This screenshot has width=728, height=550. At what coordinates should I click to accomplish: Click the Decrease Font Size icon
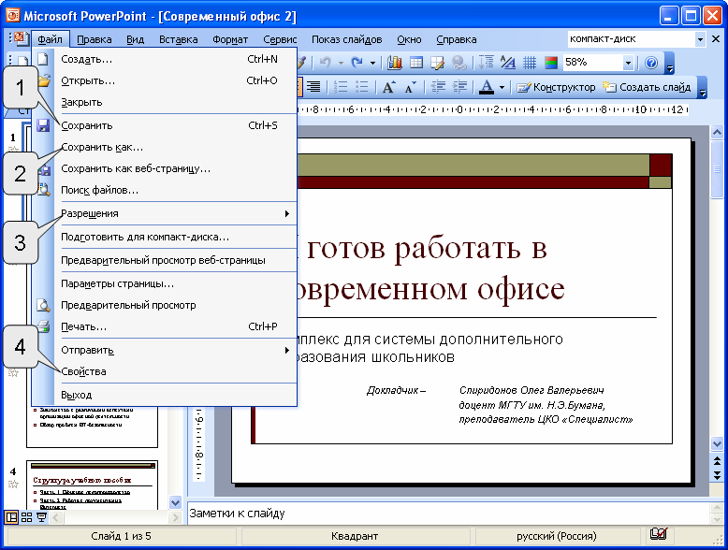(410, 87)
